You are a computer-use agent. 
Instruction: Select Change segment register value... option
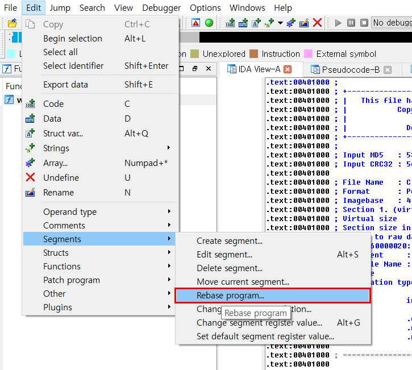click(x=273, y=323)
